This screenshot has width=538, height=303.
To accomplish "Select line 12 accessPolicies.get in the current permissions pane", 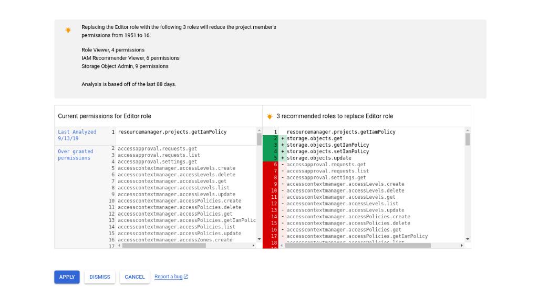I will 175,214.
